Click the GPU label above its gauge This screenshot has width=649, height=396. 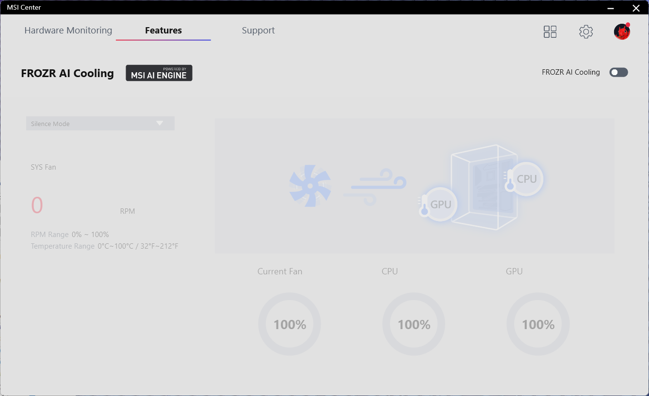pos(514,271)
